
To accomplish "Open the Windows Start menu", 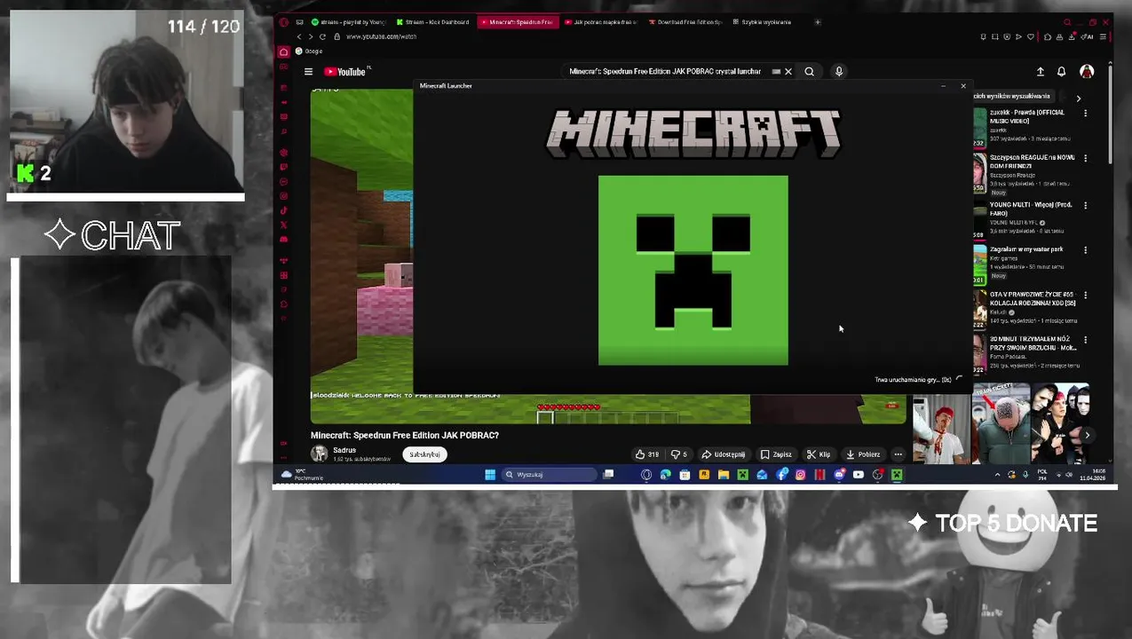I will (x=489, y=475).
